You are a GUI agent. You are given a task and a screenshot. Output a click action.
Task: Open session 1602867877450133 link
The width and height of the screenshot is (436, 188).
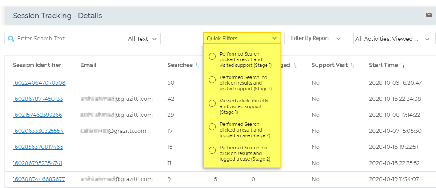pos(38,99)
